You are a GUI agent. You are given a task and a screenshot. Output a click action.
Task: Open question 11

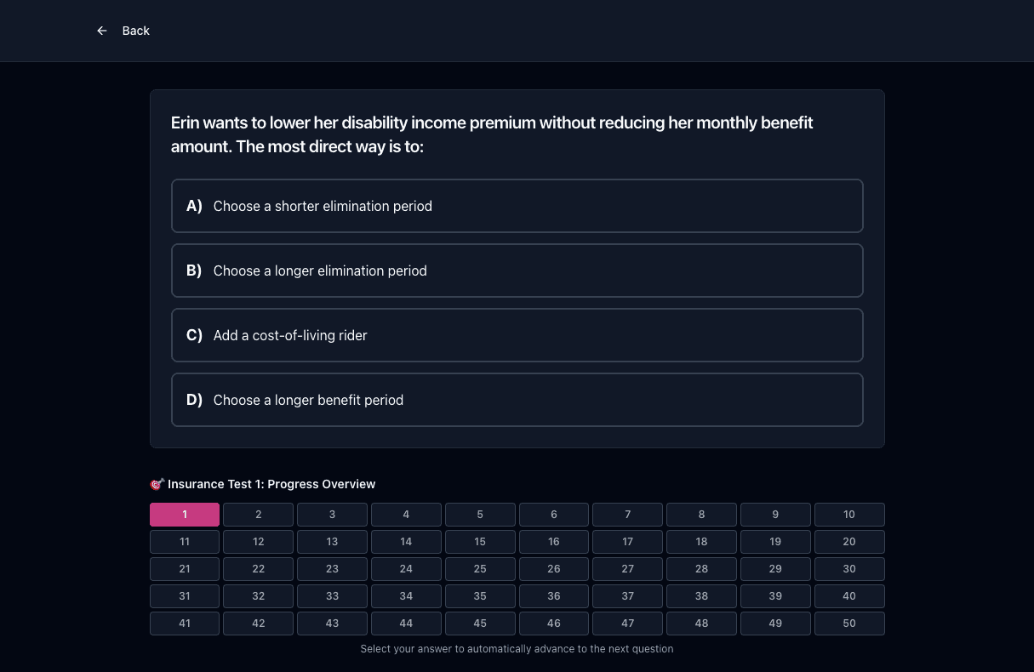tap(185, 542)
